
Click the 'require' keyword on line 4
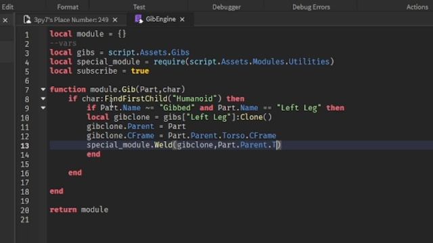coord(169,61)
